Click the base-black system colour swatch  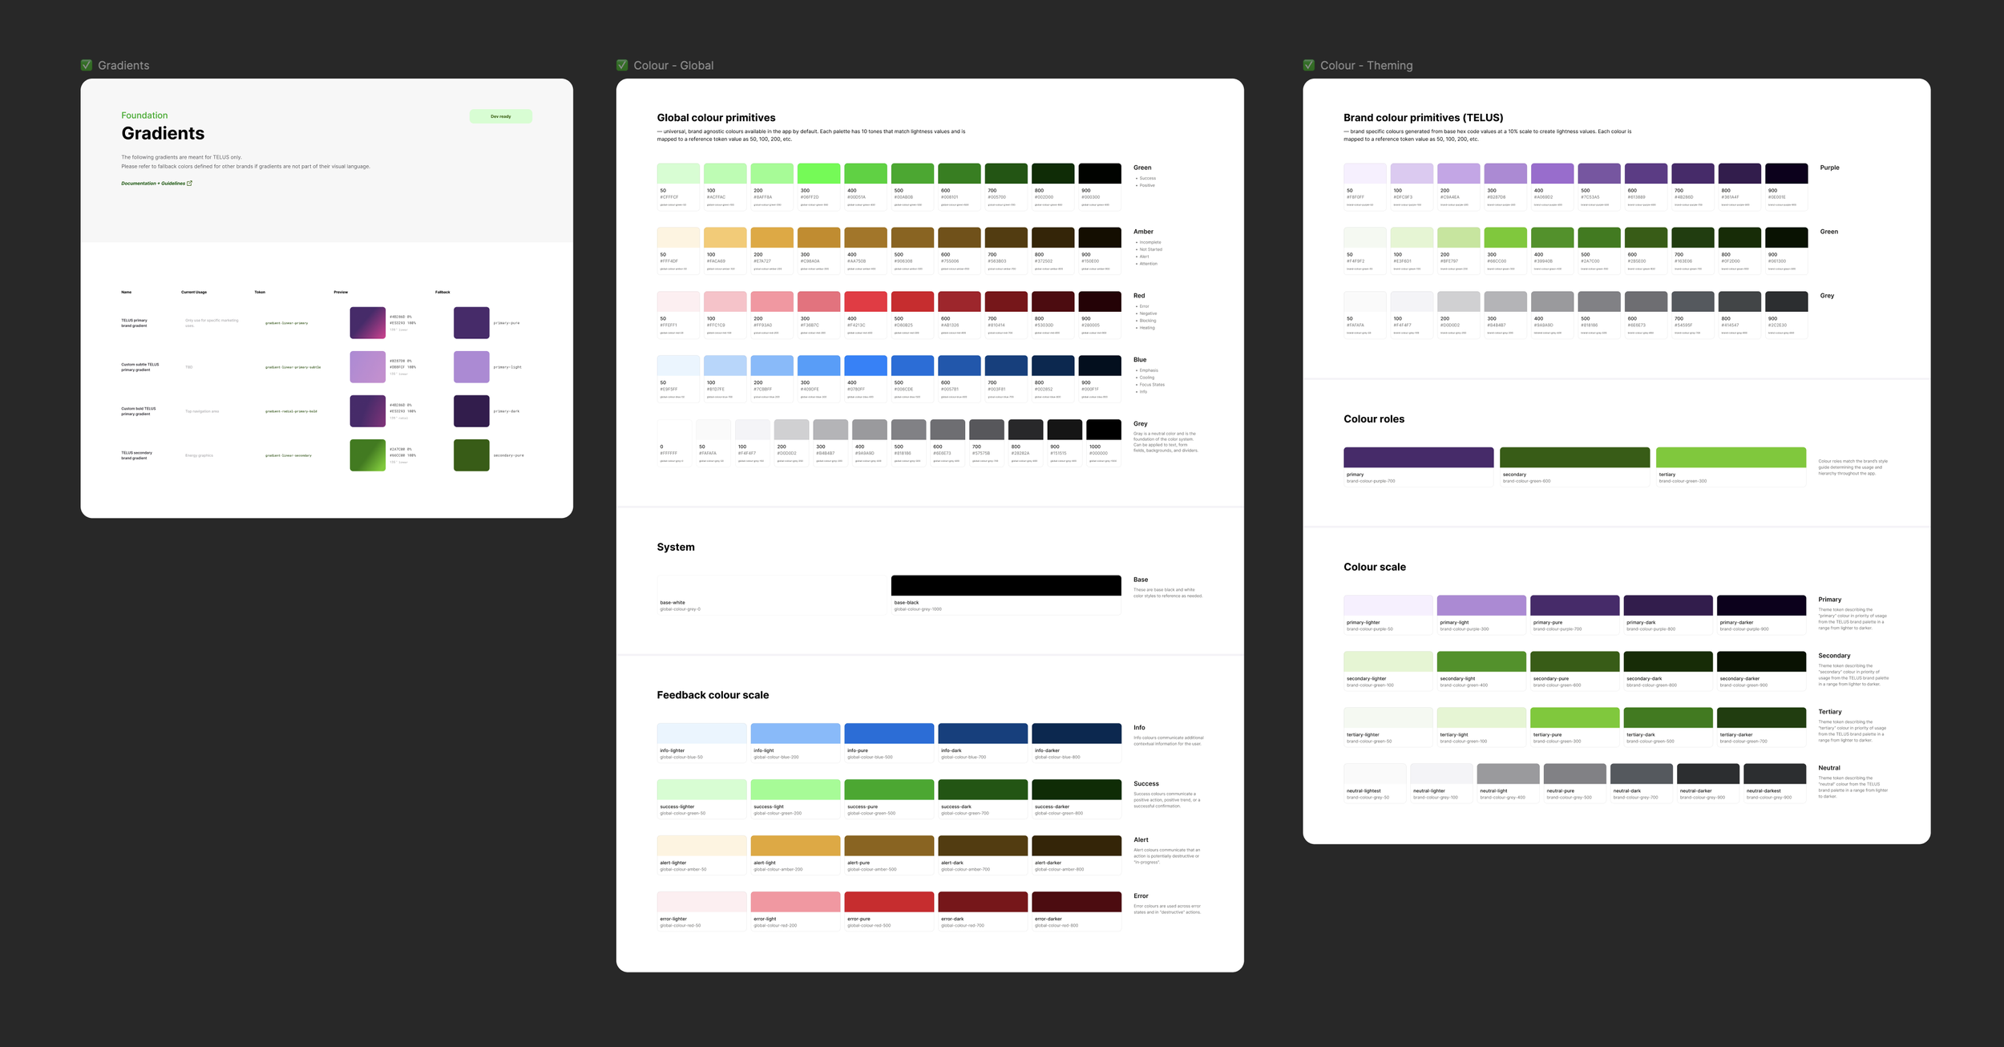1005,585
